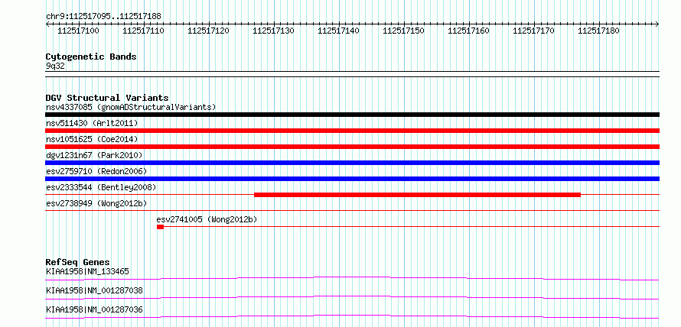Click the blue esv2759710 variant bar
681x327 pixels.
tap(352, 179)
